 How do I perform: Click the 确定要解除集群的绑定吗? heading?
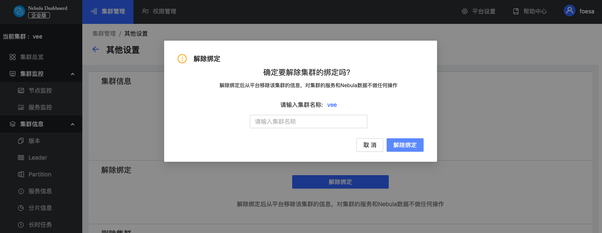[307, 72]
